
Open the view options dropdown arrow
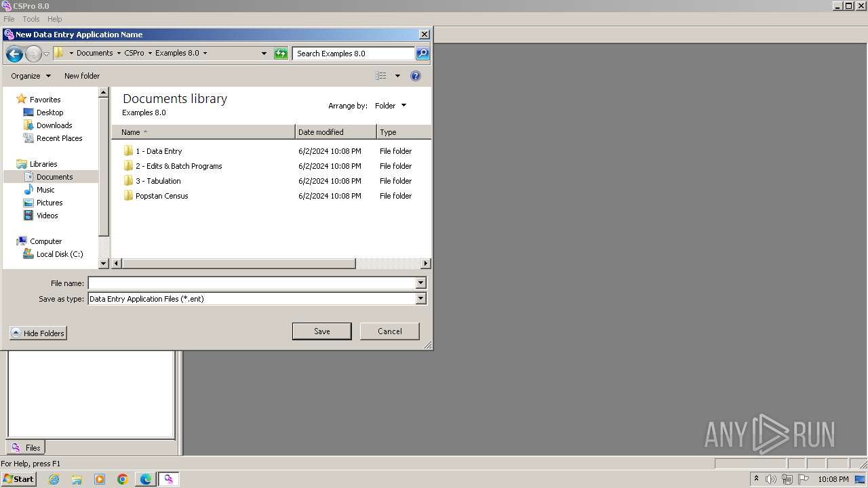(x=397, y=76)
